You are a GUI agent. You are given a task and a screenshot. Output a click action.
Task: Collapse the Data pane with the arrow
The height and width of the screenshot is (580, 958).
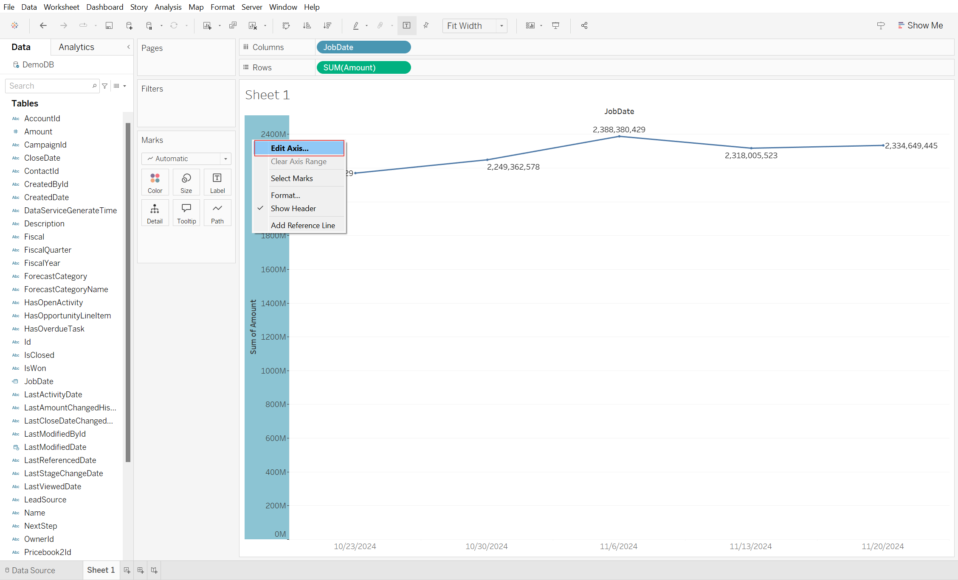[128, 47]
